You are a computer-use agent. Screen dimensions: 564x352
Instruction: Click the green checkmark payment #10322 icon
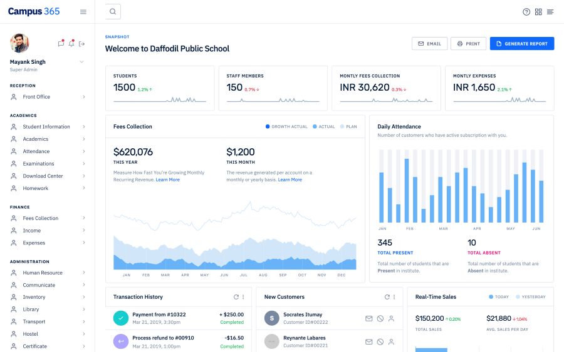tap(121, 318)
